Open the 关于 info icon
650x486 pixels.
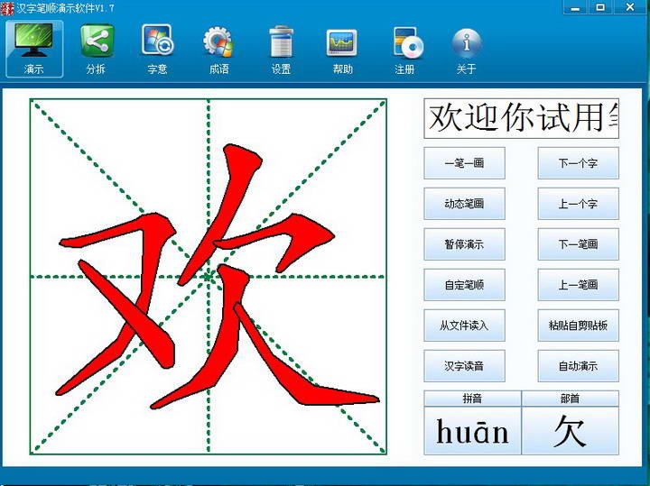(x=466, y=41)
